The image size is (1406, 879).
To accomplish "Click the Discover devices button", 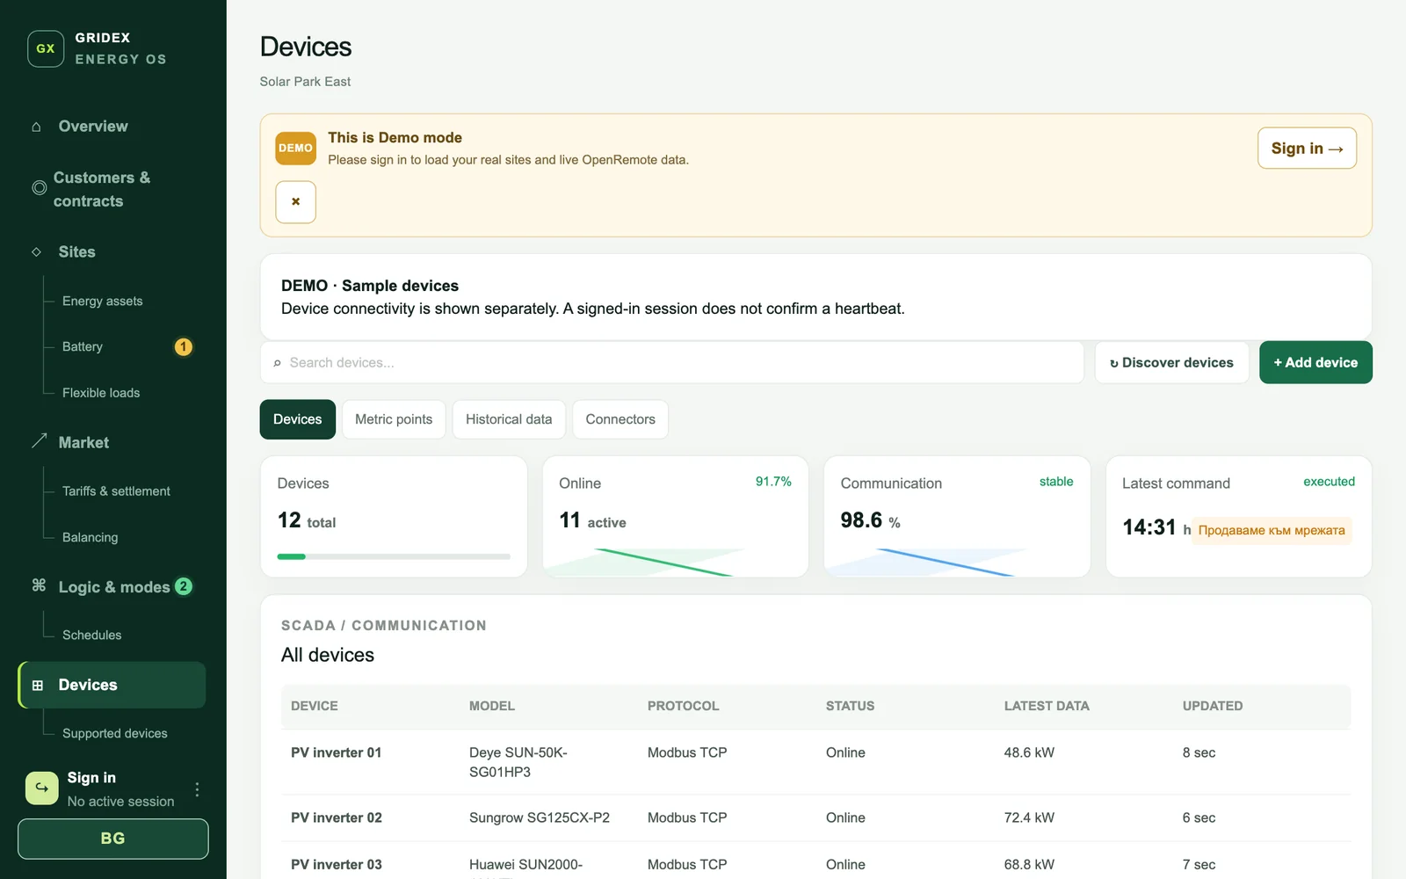I will coord(1171,362).
